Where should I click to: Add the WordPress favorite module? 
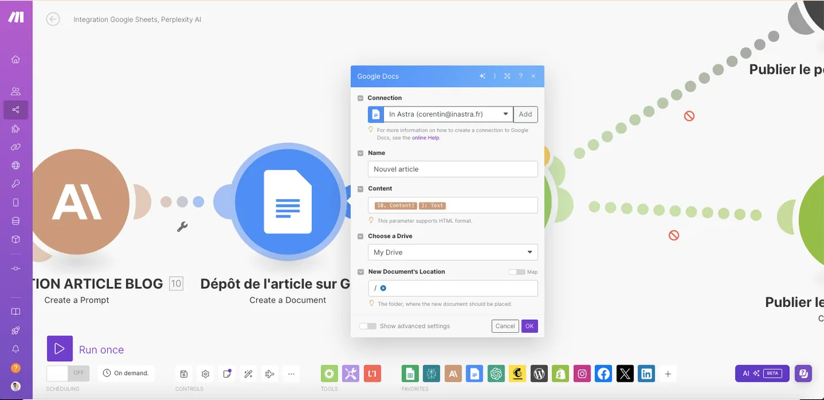(x=539, y=373)
